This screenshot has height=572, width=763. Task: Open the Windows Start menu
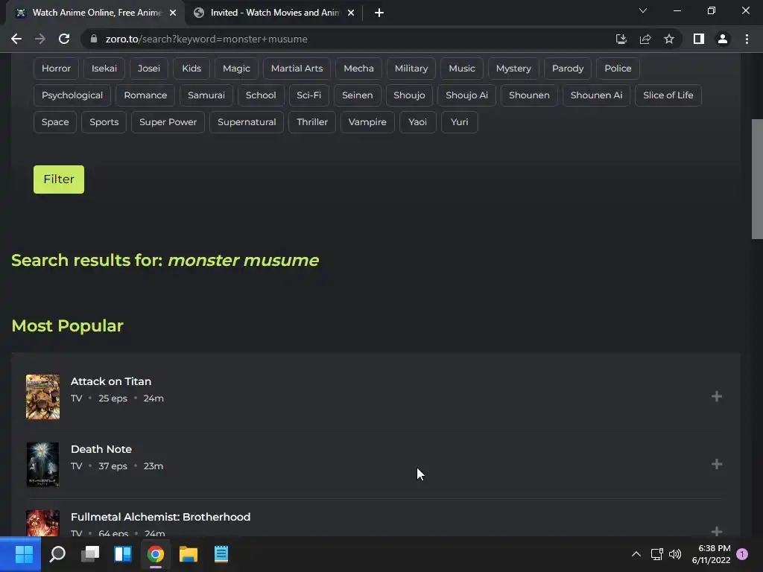click(24, 554)
